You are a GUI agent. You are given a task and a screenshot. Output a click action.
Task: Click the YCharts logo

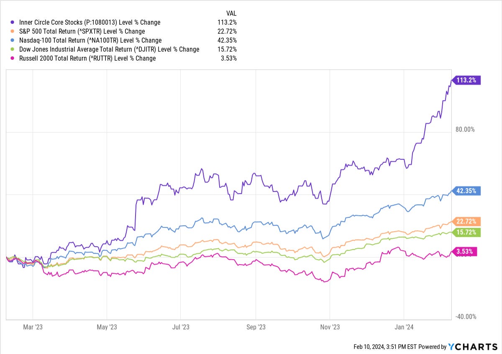pyautogui.click(x=473, y=346)
